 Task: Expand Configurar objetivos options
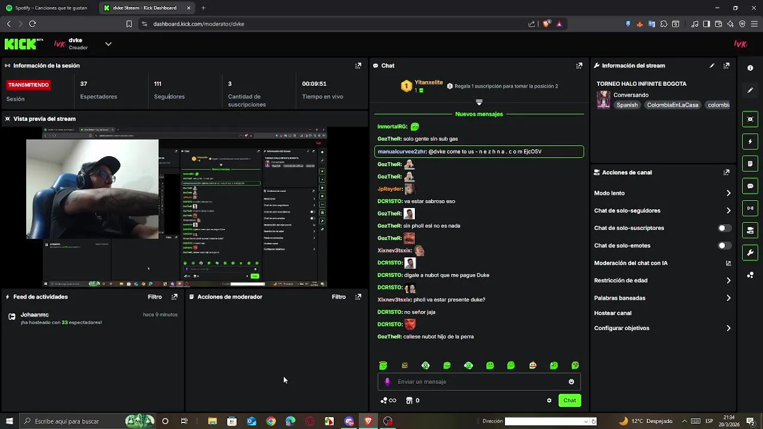[x=728, y=328]
